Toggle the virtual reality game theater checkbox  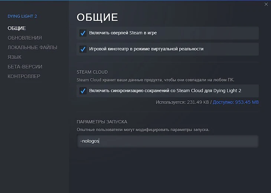83,49
